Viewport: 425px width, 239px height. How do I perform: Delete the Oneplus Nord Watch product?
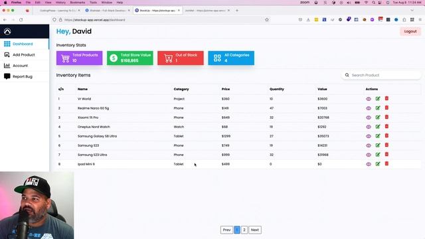point(386,126)
